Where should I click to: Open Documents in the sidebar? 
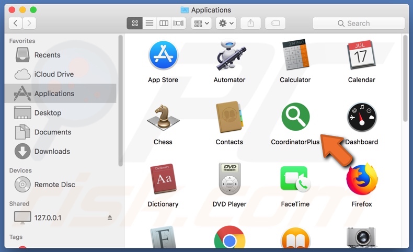coord(61,132)
